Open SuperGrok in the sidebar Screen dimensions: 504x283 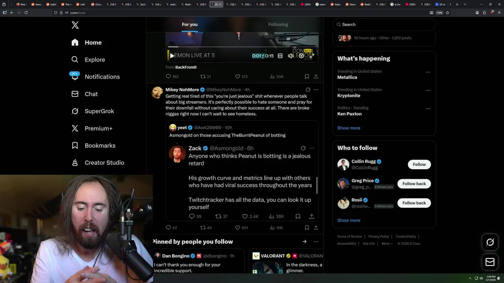(93, 111)
